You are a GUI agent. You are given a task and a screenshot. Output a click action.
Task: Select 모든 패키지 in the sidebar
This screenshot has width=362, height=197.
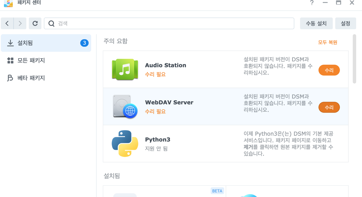pos(46,60)
